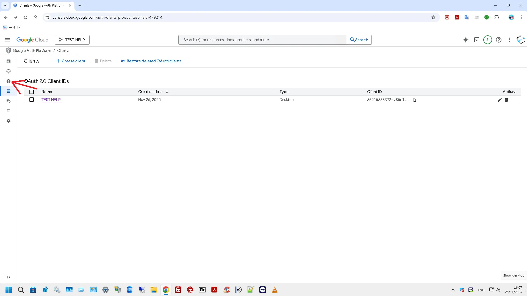Screen dimensions: 527x296
Task: Check the TEST HELP row checkbox
Action: [32, 100]
